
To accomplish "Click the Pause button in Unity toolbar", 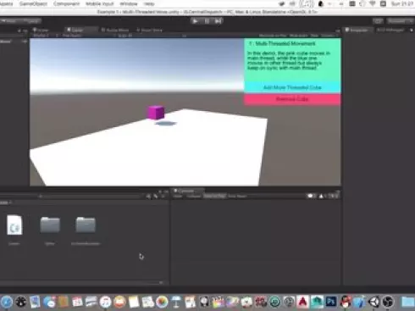I will pyautogui.click(x=207, y=21).
